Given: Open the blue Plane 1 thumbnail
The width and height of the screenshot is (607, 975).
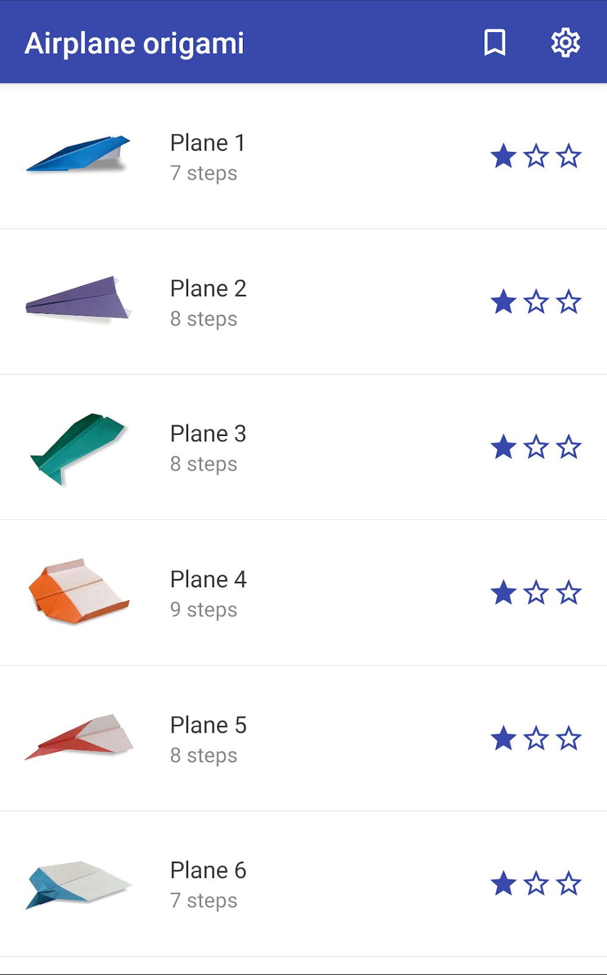Looking at the screenshot, I should coord(78,154).
